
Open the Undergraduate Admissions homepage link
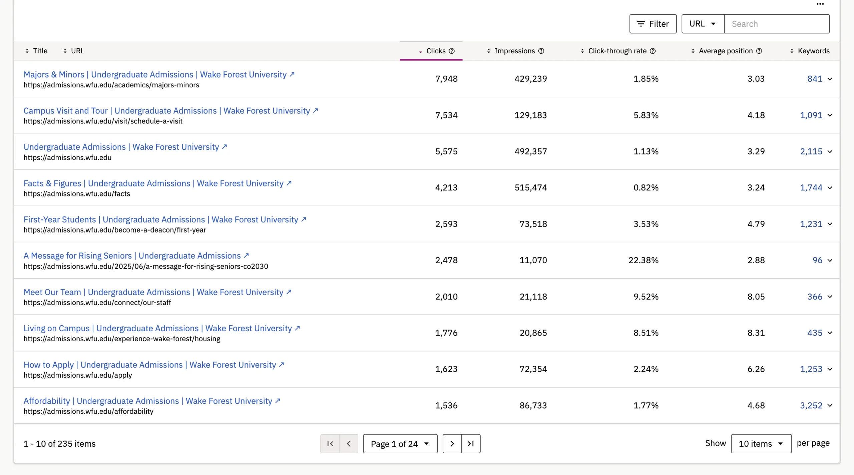coord(125,147)
